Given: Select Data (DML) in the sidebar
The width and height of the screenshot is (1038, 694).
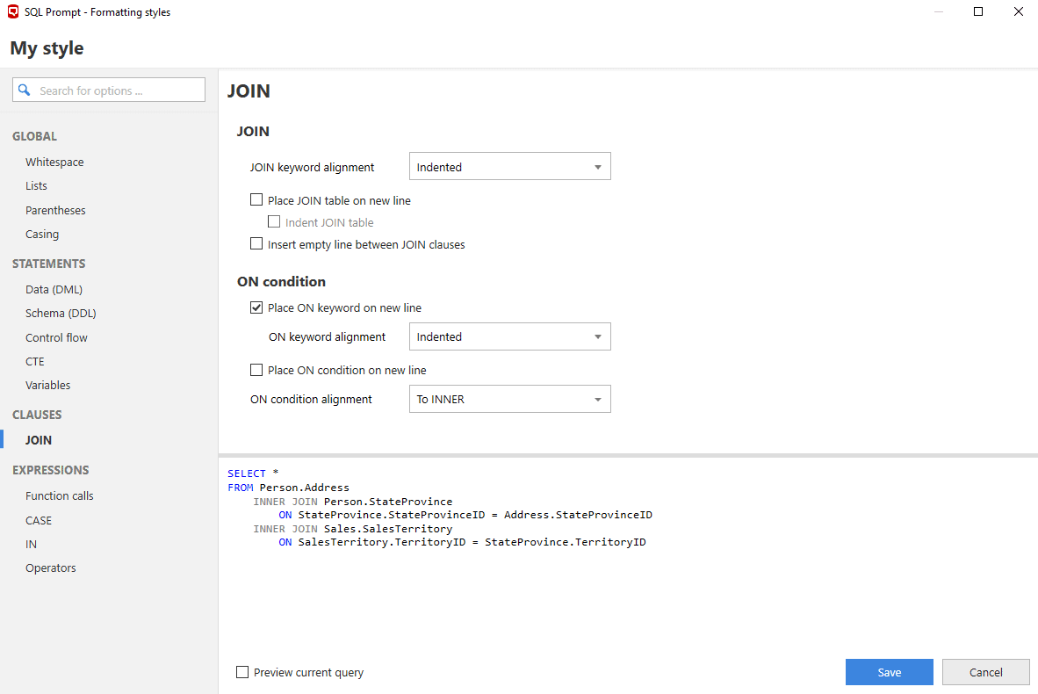Looking at the screenshot, I should pyautogui.click(x=54, y=289).
